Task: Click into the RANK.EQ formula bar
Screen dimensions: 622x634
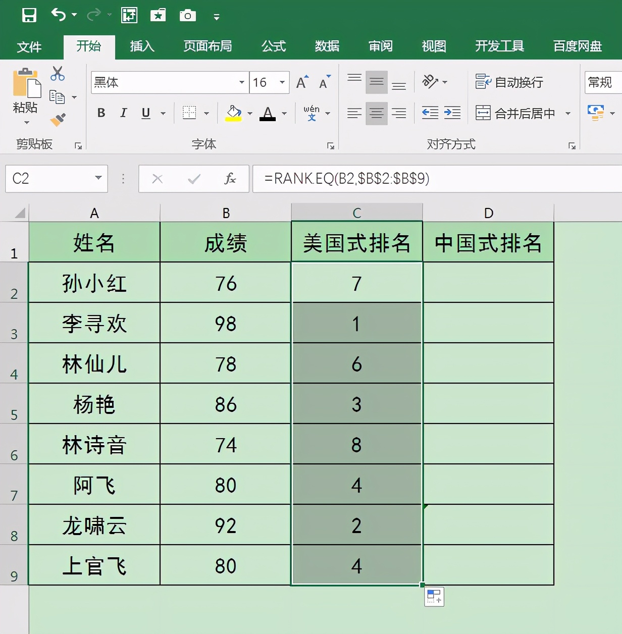Action: click(x=437, y=179)
